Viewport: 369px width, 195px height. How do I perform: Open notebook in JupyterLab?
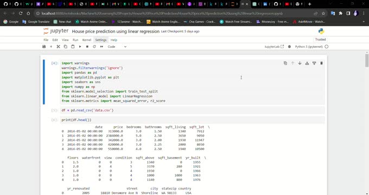(x=274, y=47)
